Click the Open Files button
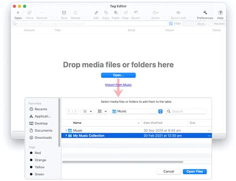The height and width of the screenshot is (181, 236). [x=195, y=172]
